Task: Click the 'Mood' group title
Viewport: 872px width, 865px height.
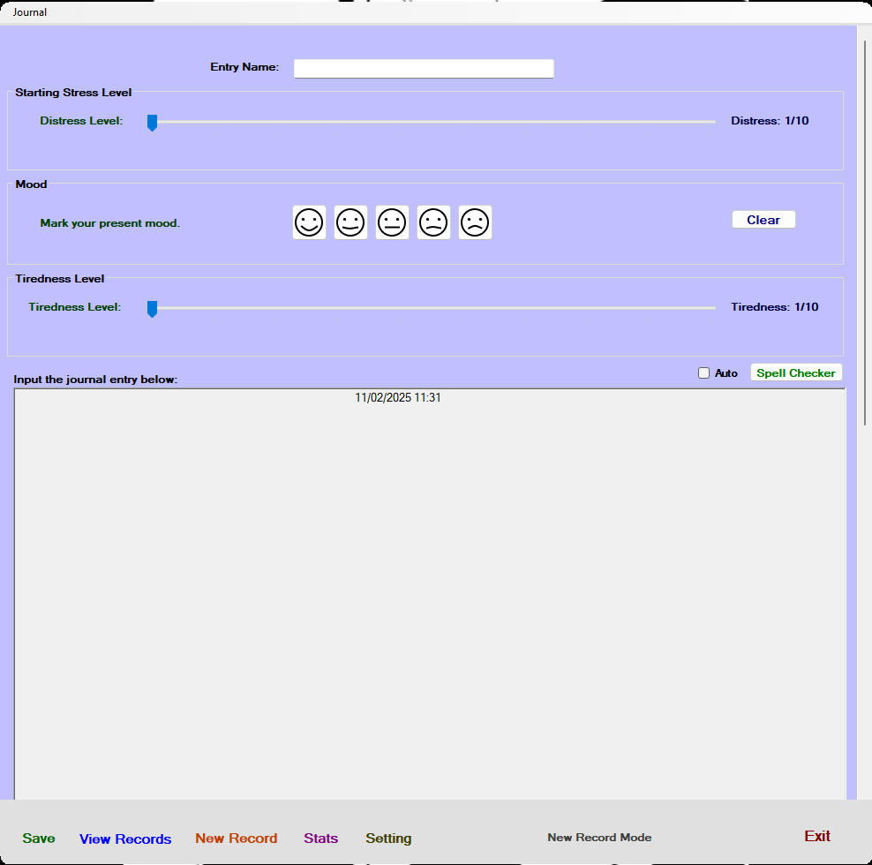Action: [x=31, y=184]
